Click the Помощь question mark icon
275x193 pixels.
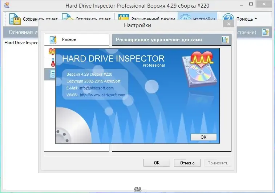click(228, 17)
